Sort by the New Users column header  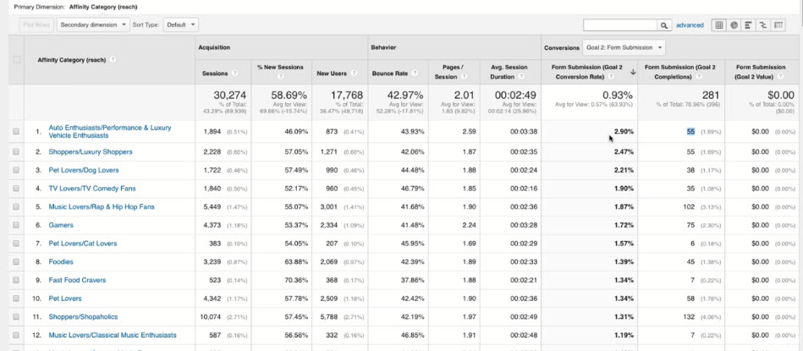pyautogui.click(x=332, y=74)
